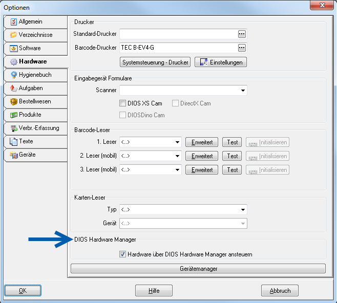Click Systemsteuerung - Drucker button

tap(155, 62)
